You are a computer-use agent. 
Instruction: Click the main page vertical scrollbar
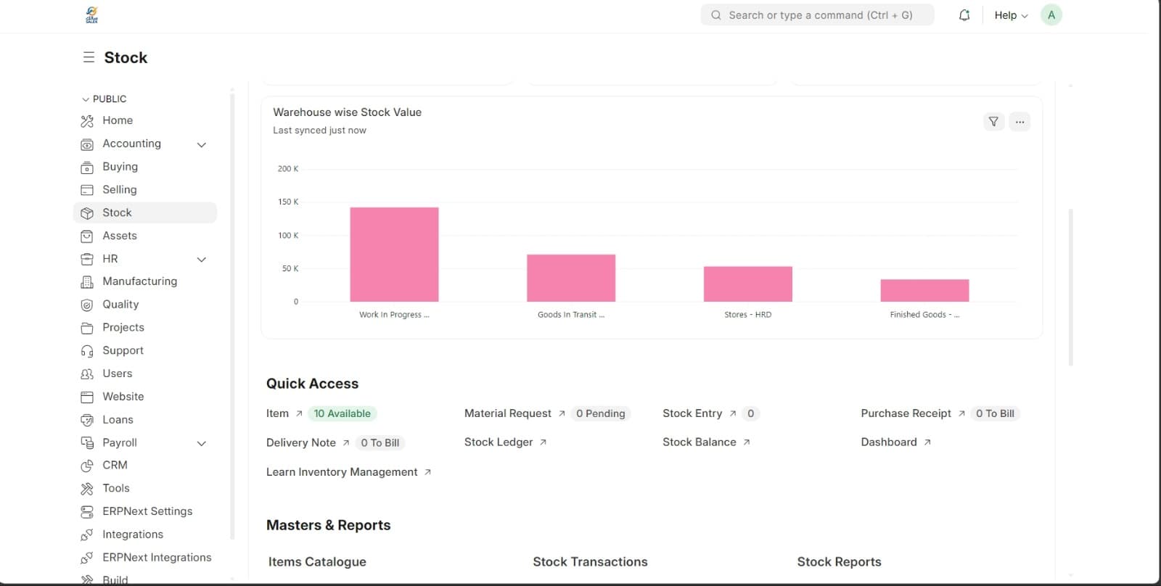point(1071,287)
